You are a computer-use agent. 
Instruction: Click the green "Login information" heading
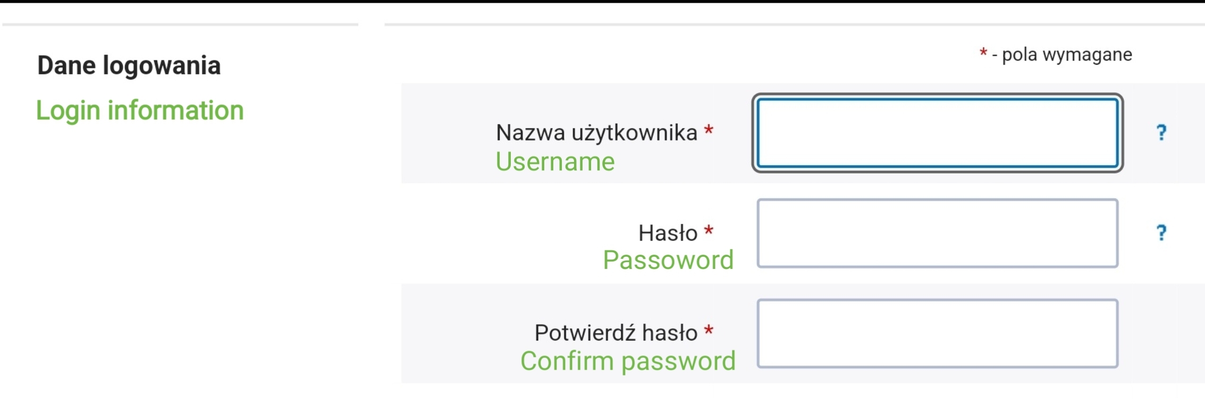point(140,110)
